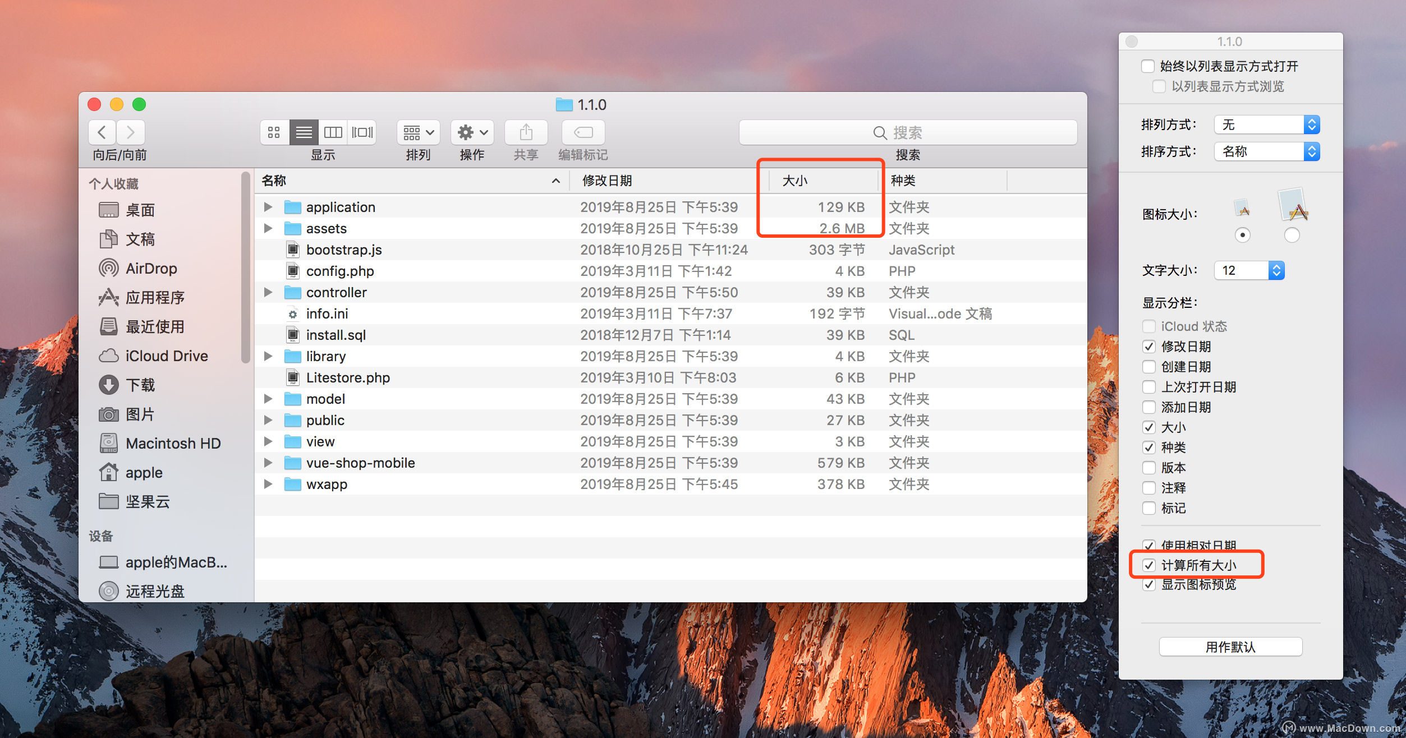Click the Finder sidebar scrollbar
This screenshot has height=738, width=1406.
tap(245, 267)
